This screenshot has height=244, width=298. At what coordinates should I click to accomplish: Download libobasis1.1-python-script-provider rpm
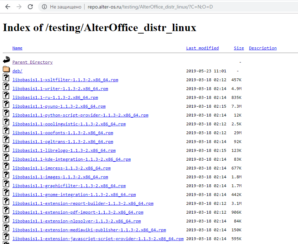(x=80, y=115)
